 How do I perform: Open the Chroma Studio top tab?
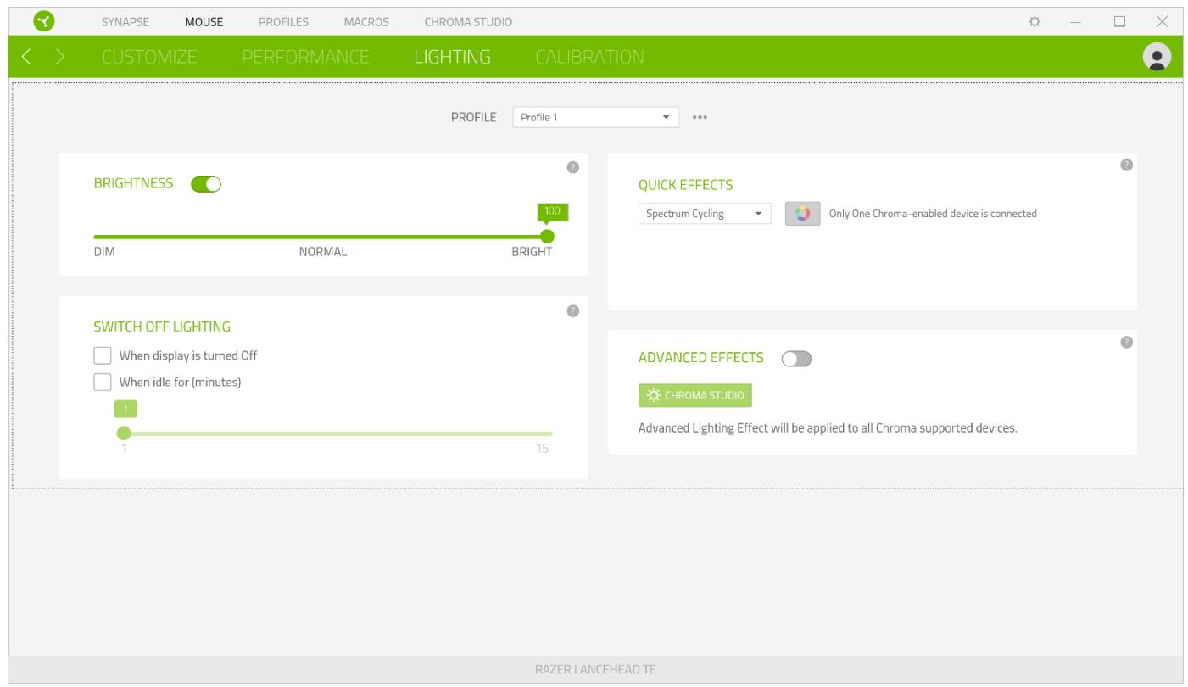tap(467, 21)
